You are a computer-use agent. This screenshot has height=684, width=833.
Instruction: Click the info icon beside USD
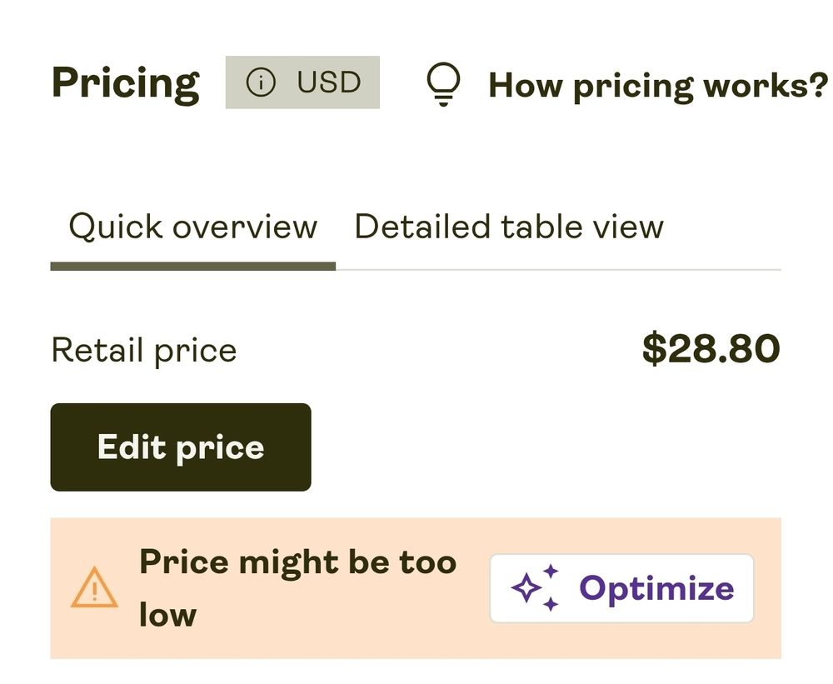(x=261, y=82)
